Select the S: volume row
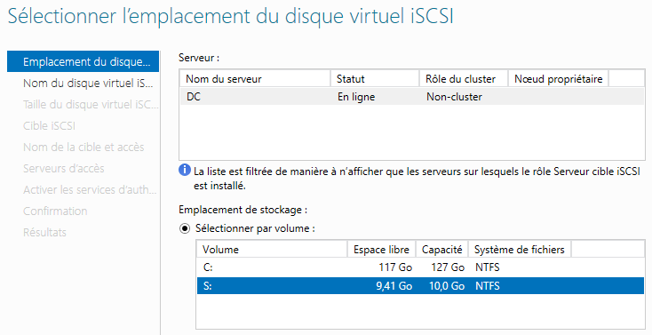The height and width of the screenshot is (335, 652). coord(420,286)
